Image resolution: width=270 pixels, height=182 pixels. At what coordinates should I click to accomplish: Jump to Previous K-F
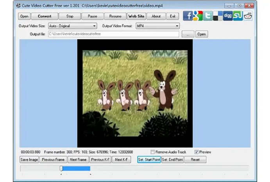(x=100, y=160)
